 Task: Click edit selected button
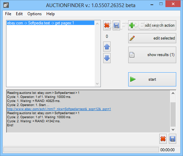click(152, 38)
